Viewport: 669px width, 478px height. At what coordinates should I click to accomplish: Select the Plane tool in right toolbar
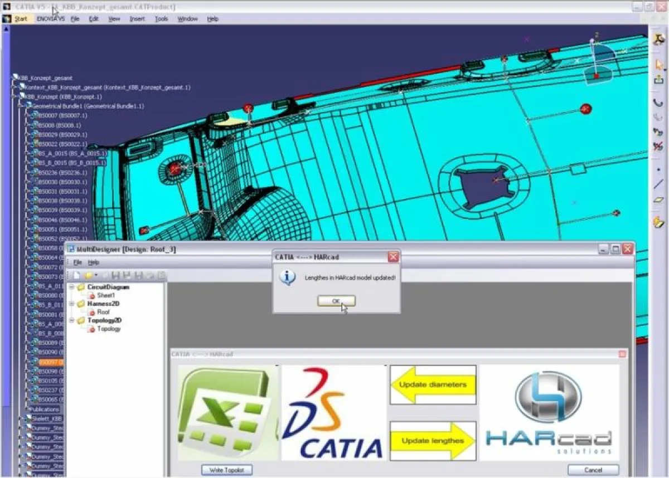click(x=658, y=200)
